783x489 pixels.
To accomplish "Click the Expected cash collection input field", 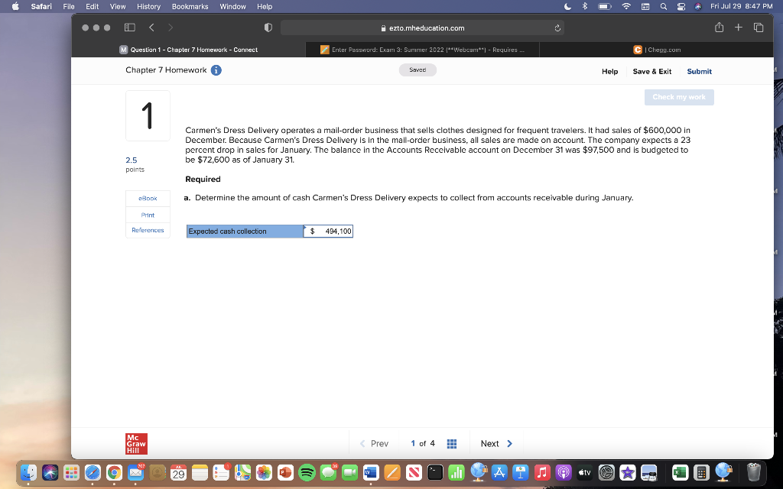I will tap(328, 231).
